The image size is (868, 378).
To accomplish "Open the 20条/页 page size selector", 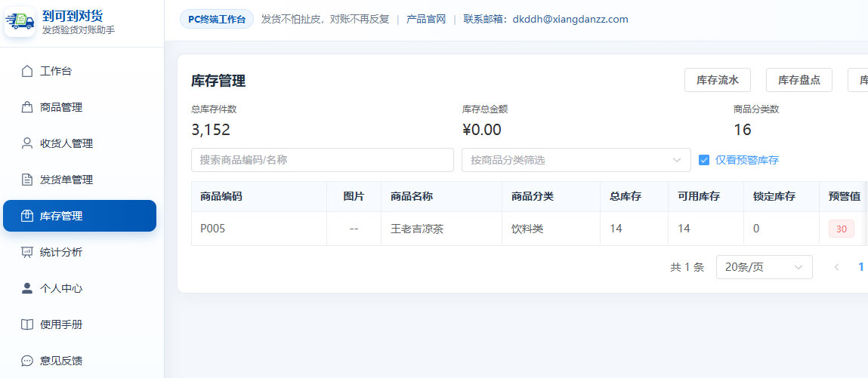I will pyautogui.click(x=764, y=267).
